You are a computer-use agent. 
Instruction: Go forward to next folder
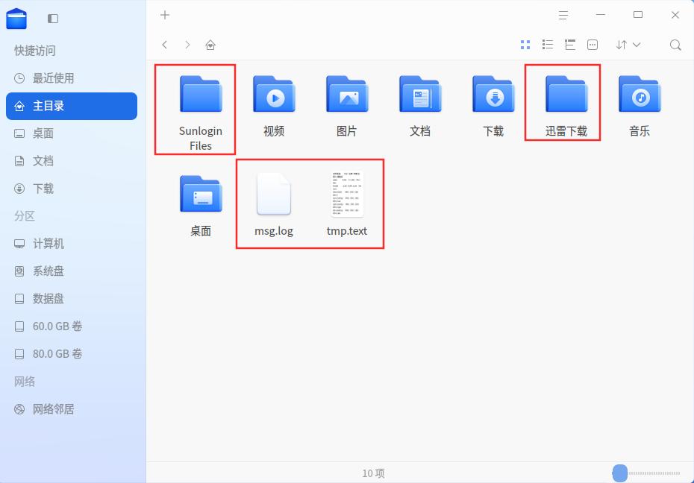187,45
